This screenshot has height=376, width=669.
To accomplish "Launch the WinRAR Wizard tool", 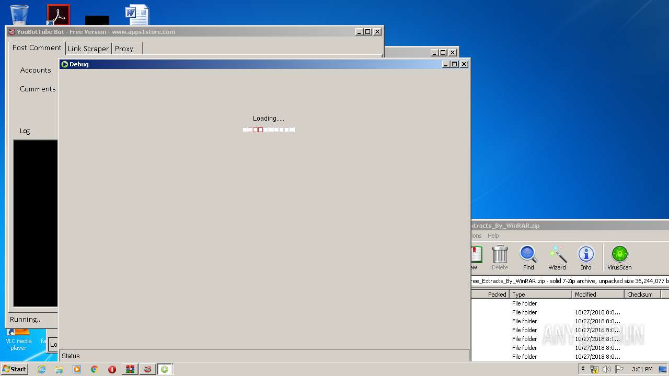I will pyautogui.click(x=557, y=258).
